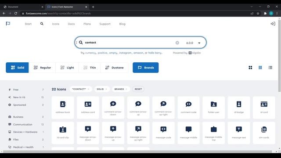The image size is (281, 158).
Task: Switch to list view layout
Action: coord(270,68)
